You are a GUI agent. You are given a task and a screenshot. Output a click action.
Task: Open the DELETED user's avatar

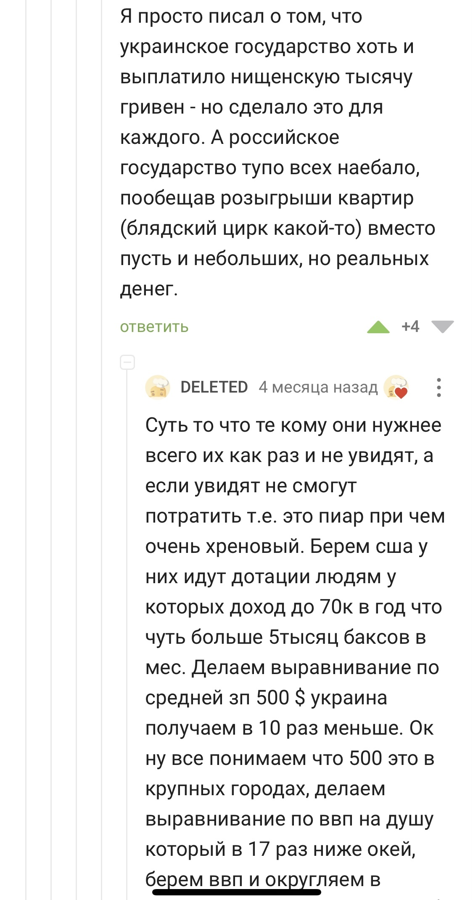(158, 387)
